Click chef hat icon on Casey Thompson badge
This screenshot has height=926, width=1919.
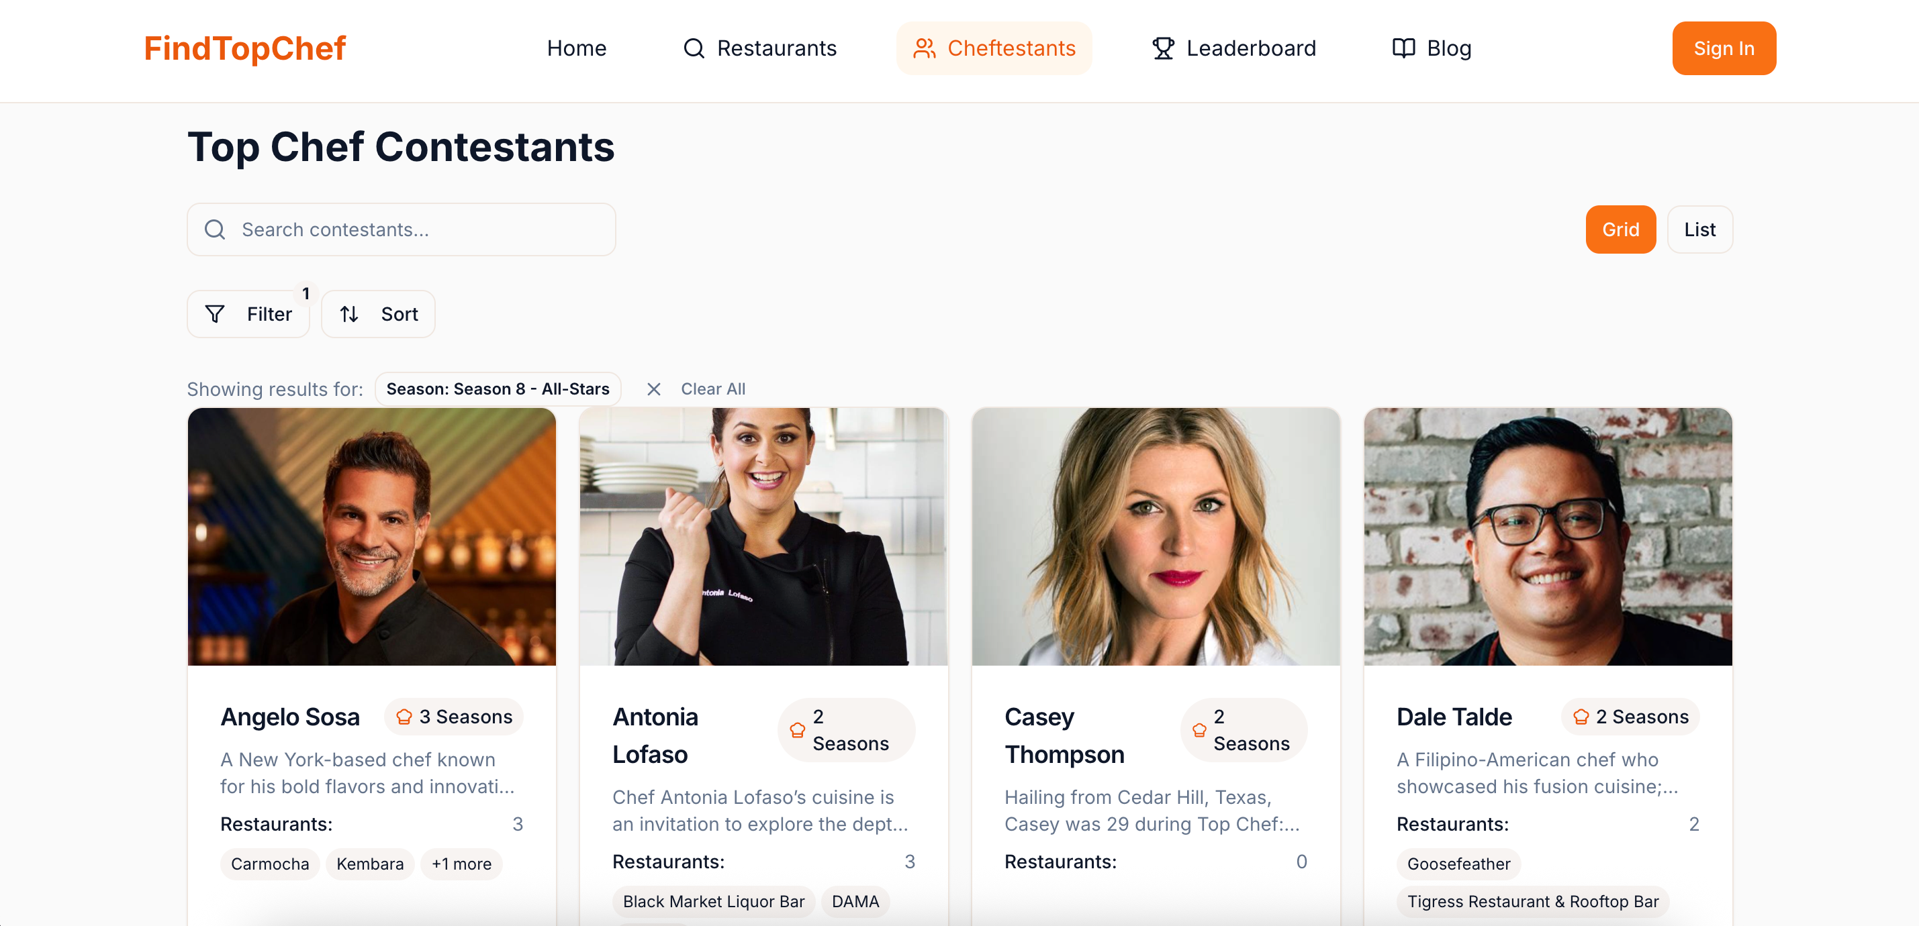tap(1199, 729)
